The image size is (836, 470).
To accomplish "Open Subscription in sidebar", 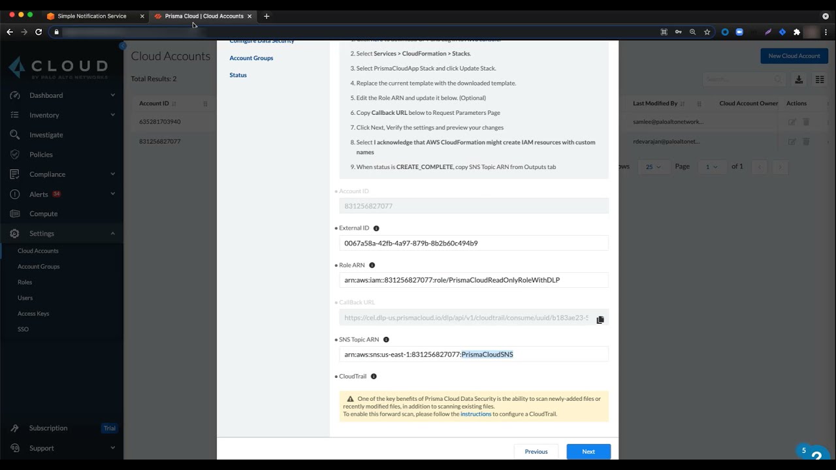I will pyautogui.click(x=48, y=428).
